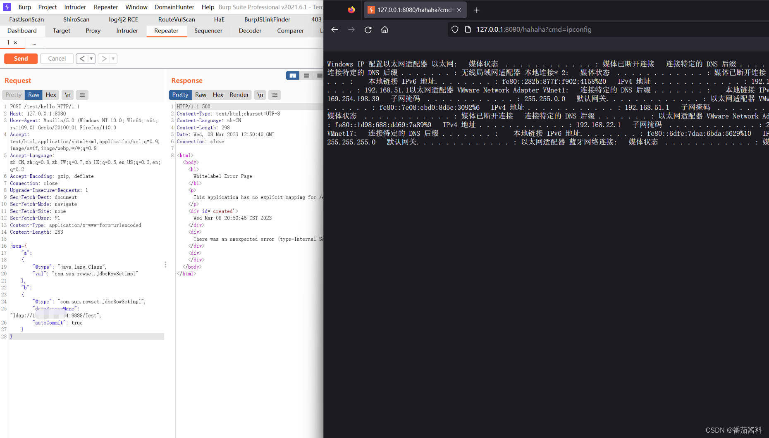Reload the browser page
769x438 pixels.
[368, 30]
